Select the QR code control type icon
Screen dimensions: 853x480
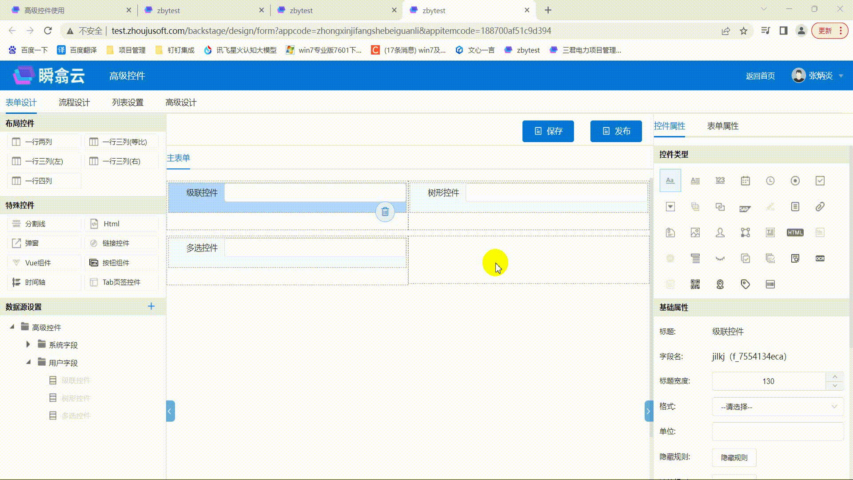point(695,284)
